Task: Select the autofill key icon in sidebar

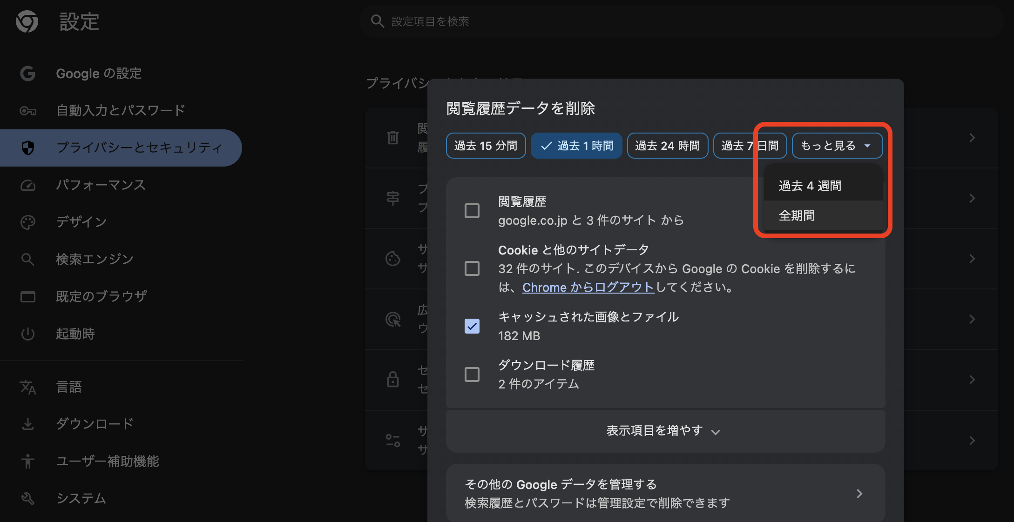Action: pos(28,110)
